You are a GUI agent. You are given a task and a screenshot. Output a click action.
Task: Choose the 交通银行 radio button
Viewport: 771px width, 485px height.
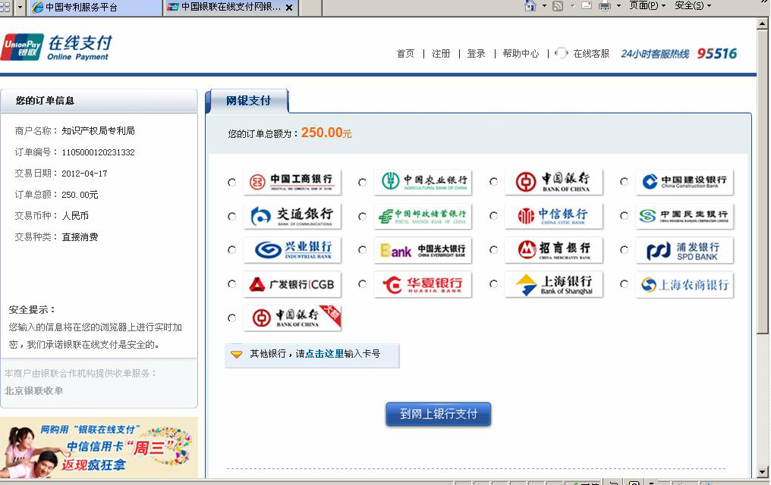231,216
